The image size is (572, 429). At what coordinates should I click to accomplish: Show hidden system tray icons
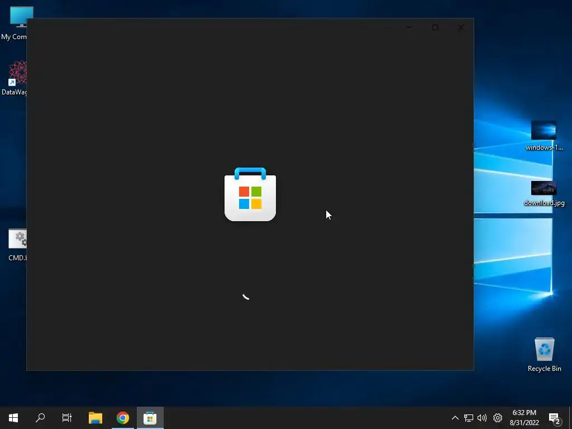pos(455,418)
